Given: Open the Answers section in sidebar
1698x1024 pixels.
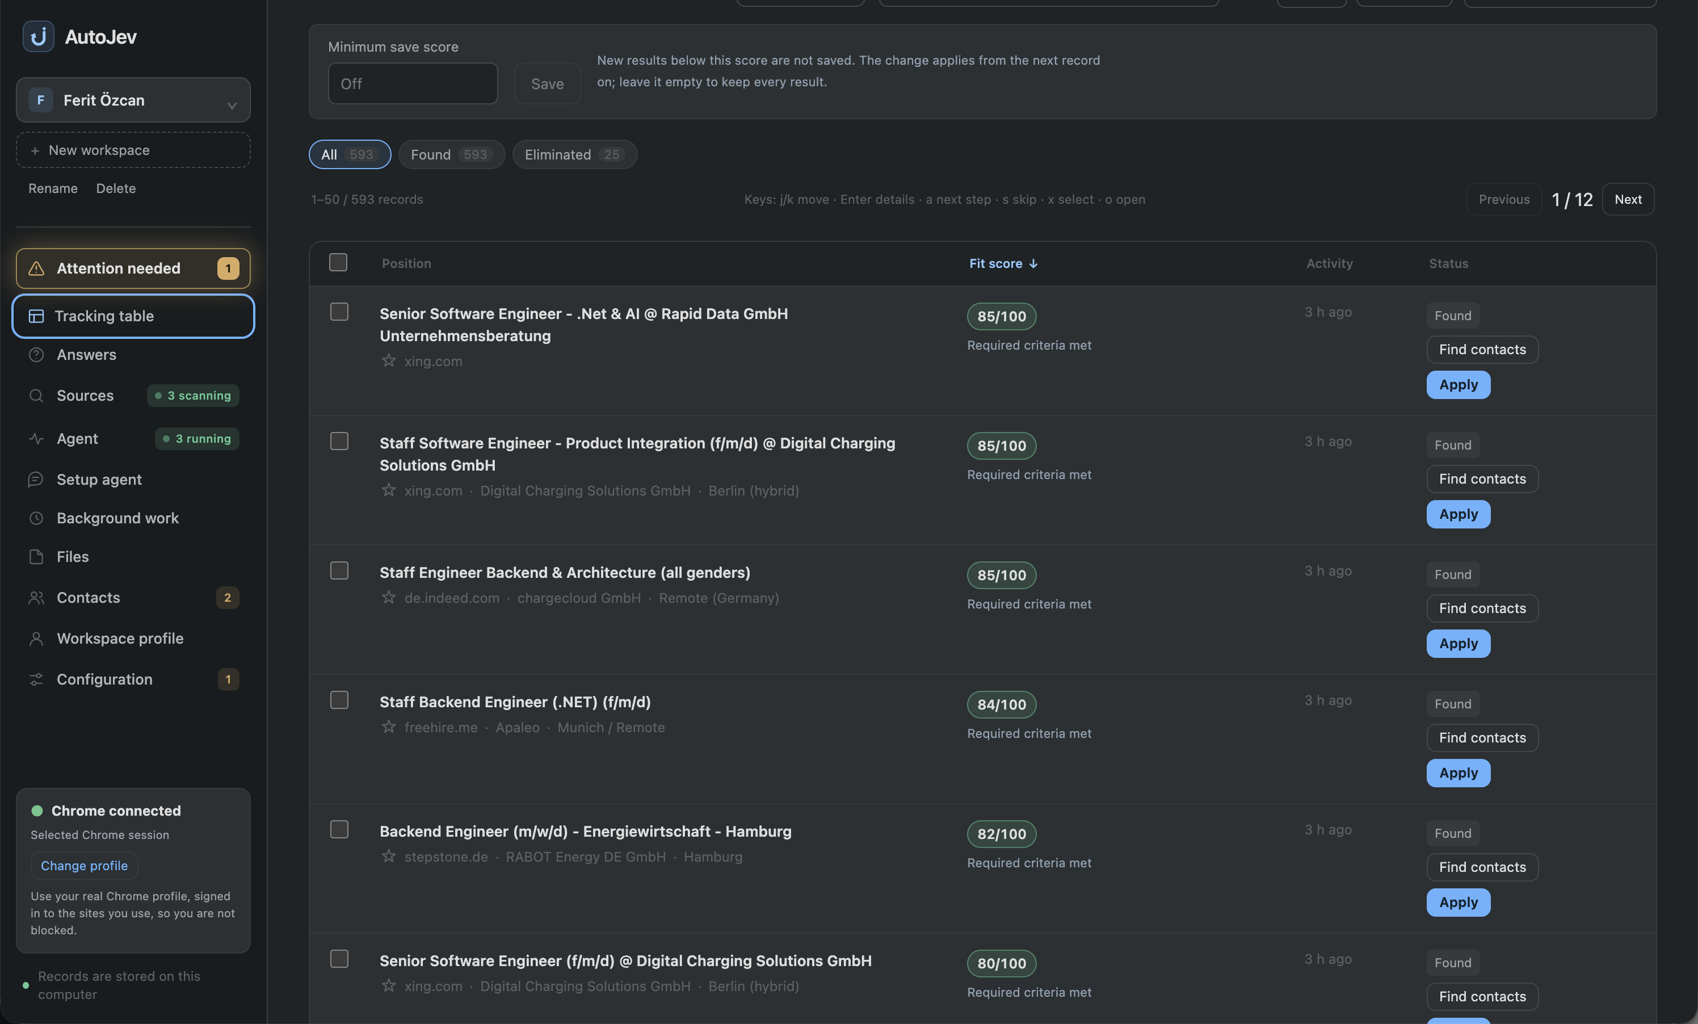Looking at the screenshot, I should click(x=133, y=354).
